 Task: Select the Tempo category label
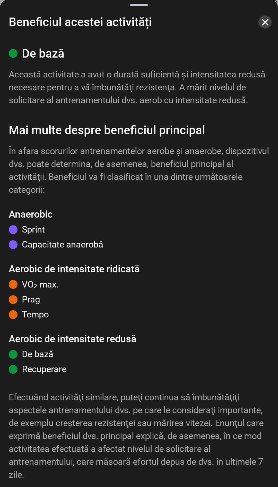point(35,315)
